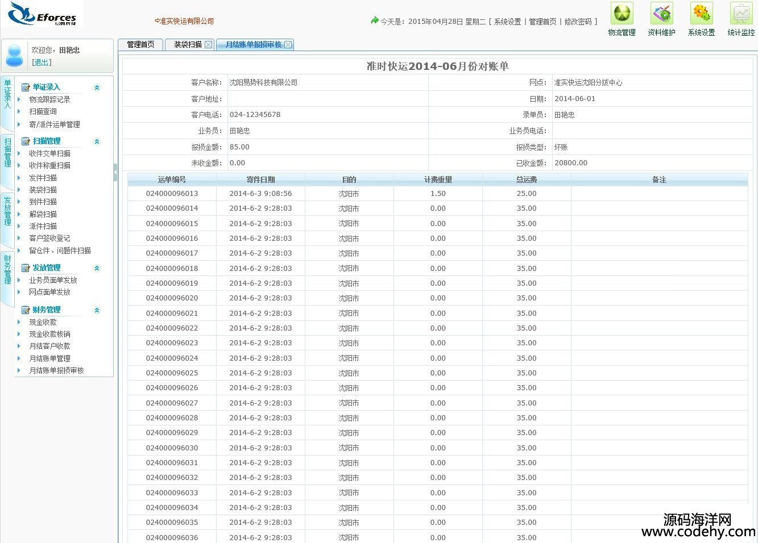This screenshot has width=758, height=543.
Task: Sort by the 总运费 column header
Action: pos(527,179)
